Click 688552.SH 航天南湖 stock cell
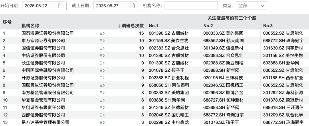Viewport: 309px width, 126px height. 223,41
